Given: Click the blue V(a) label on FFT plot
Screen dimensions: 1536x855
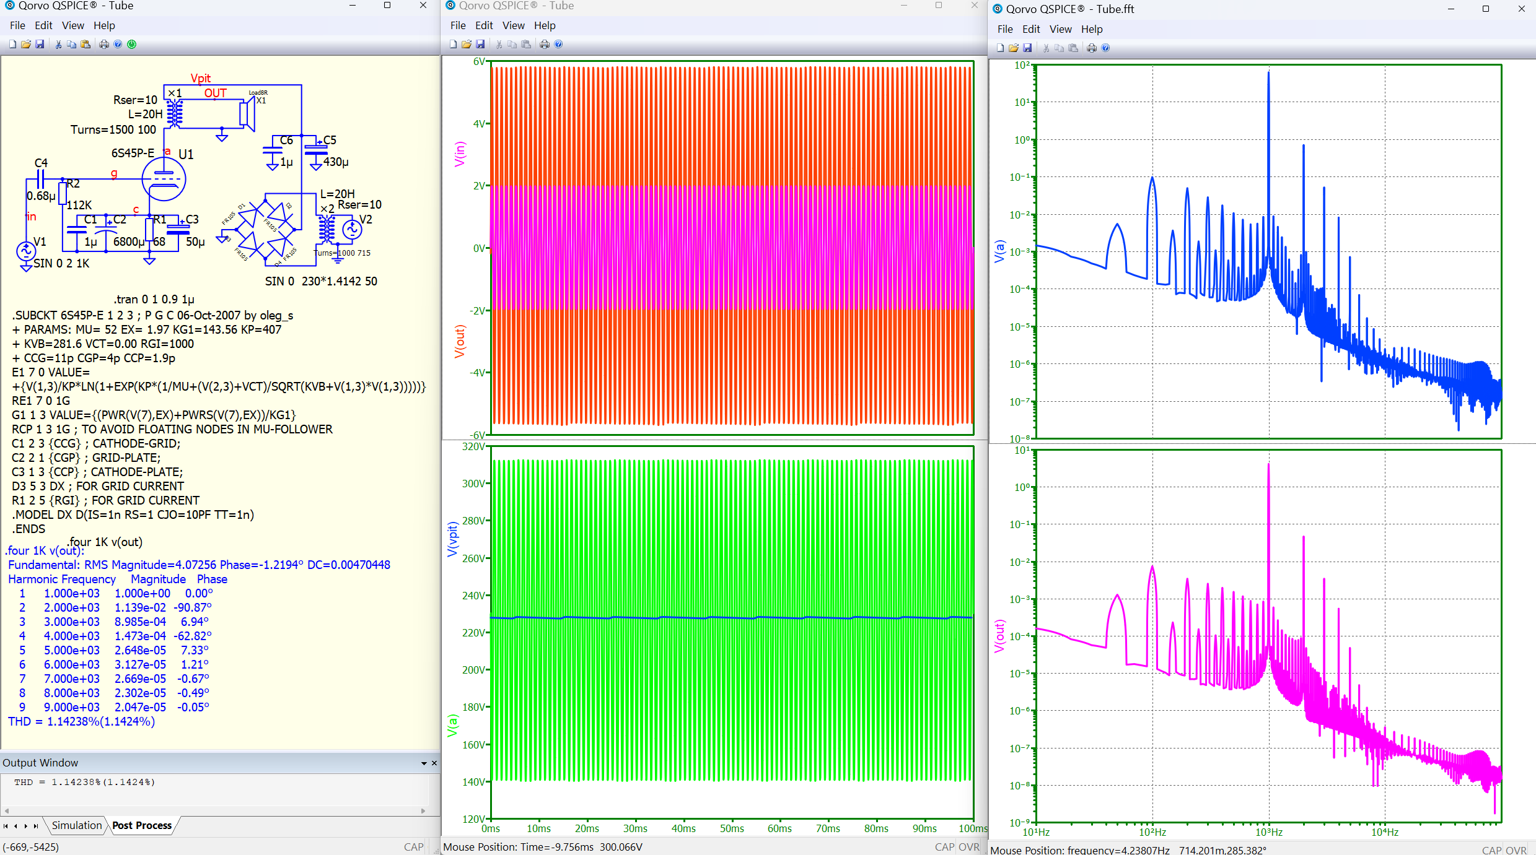Looking at the screenshot, I should tap(999, 251).
